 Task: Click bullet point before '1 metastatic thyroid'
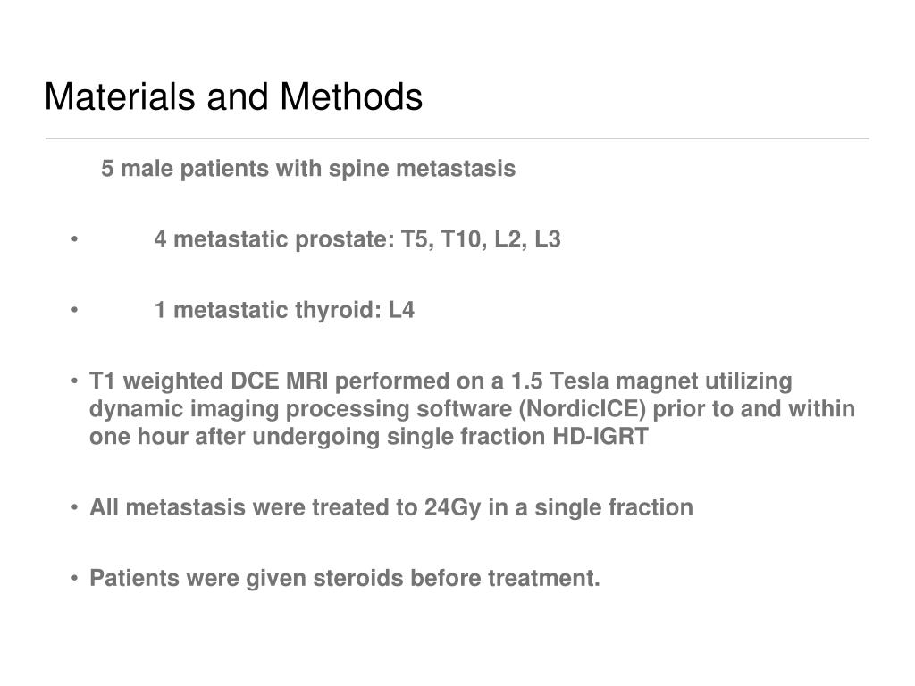pos(74,310)
